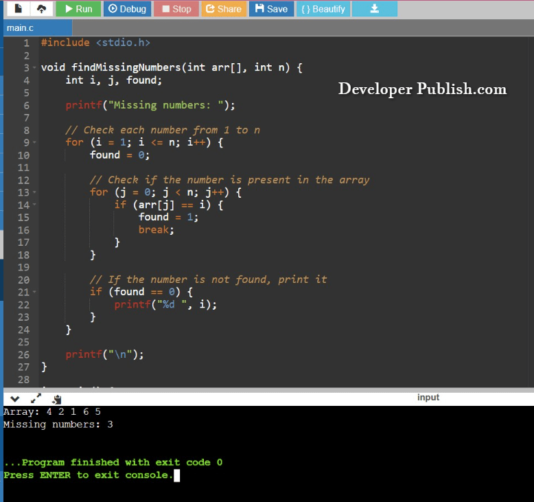The height and width of the screenshot is (502, 534).
Task: Place cursor on 'int i, j, found;' line
Action: coord(114,80)
